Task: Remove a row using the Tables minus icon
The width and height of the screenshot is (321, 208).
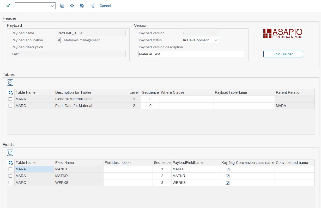Action: click(x=10, y=82)
